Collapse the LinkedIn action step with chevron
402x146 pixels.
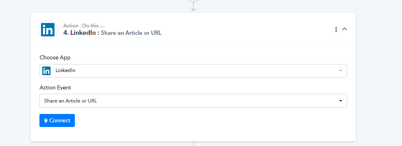(345, 29)
